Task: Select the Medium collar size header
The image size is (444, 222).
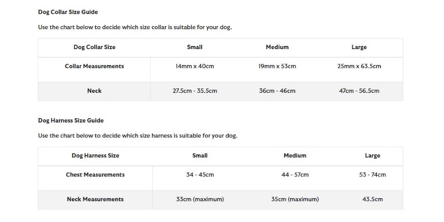Action: click(277, 47)
